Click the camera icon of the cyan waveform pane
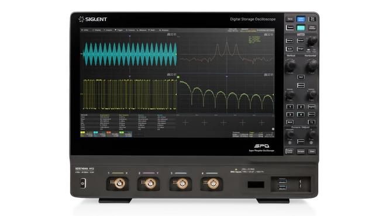 click(168, 34)
